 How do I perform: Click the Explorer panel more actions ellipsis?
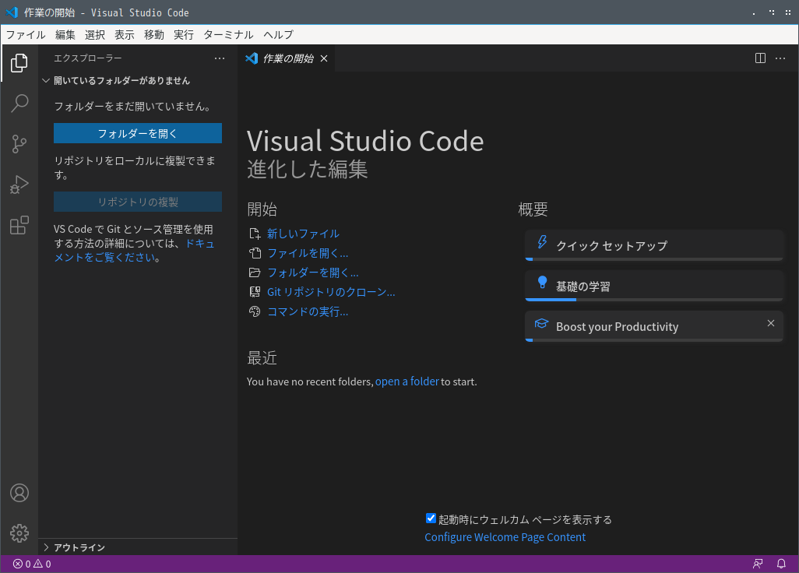tap(220, 58)
